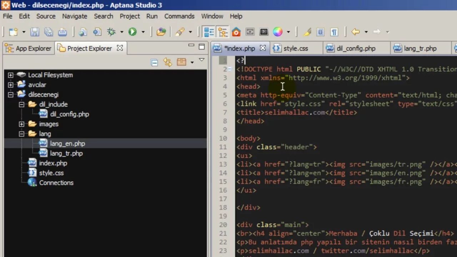457x257 pixels.
Task: Click the Save disk icon
Action: [35, 32]
